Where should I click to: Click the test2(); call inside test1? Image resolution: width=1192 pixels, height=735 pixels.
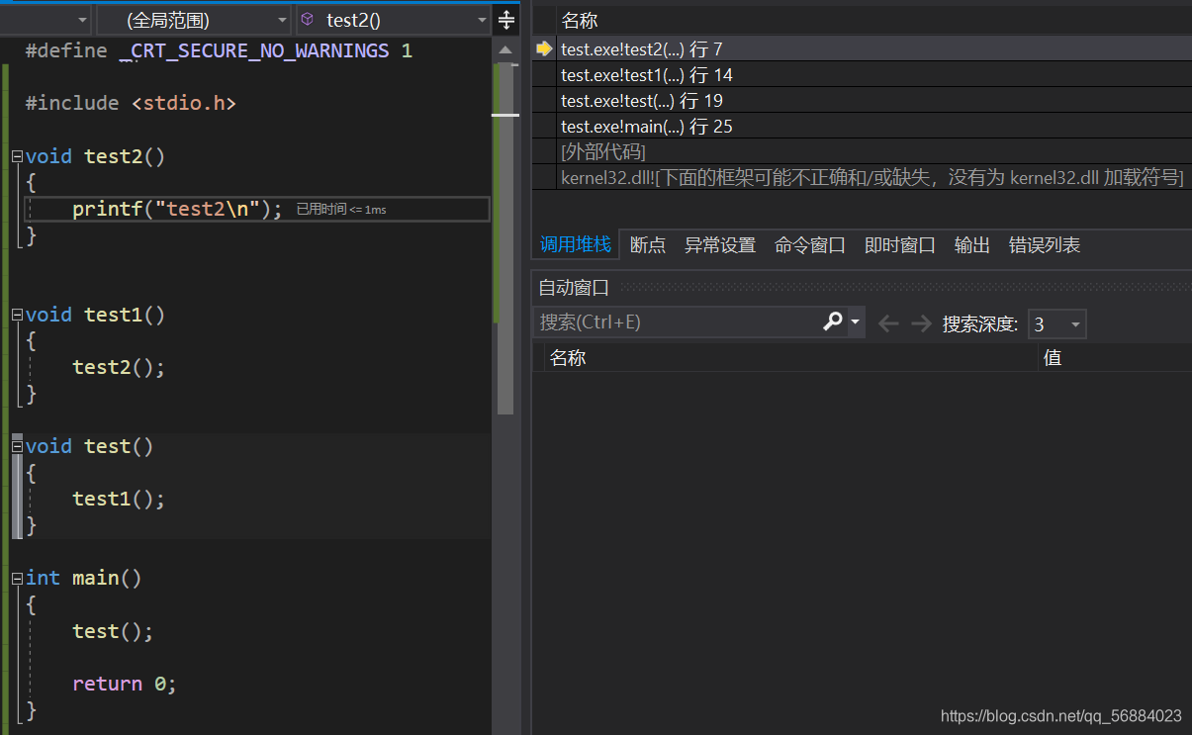coord(119,367)
